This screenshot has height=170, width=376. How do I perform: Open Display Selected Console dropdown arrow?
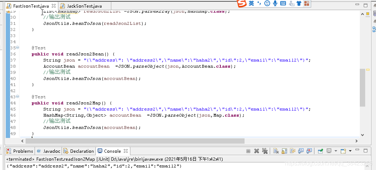336,151
